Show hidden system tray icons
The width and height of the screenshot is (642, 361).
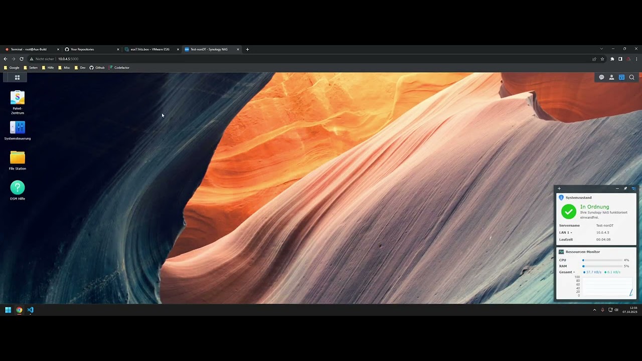594,310
